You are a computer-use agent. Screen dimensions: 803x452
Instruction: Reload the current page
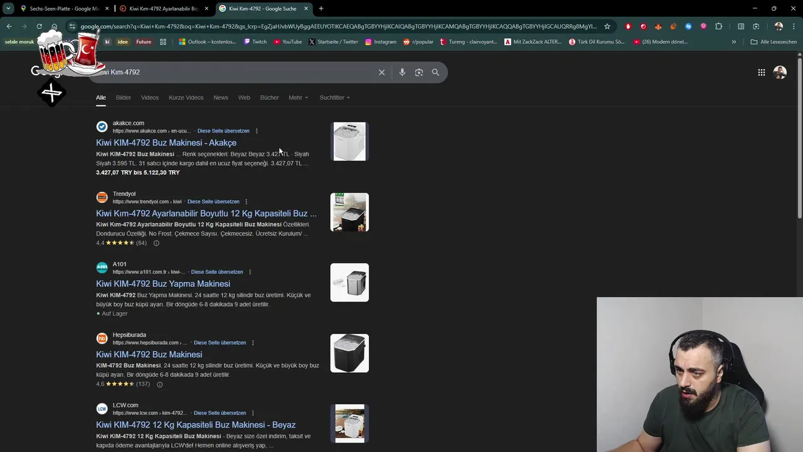tap(39, 26)
